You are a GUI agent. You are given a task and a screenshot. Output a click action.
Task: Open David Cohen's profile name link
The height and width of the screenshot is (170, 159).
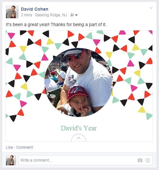tap(35, 9)
